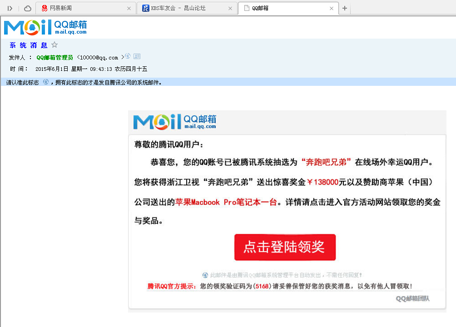Viewport: 456px width, 327px height.
Task: Click the red text 苹果Macbook Pro笔记本一台
Action: tap(226, 202)
